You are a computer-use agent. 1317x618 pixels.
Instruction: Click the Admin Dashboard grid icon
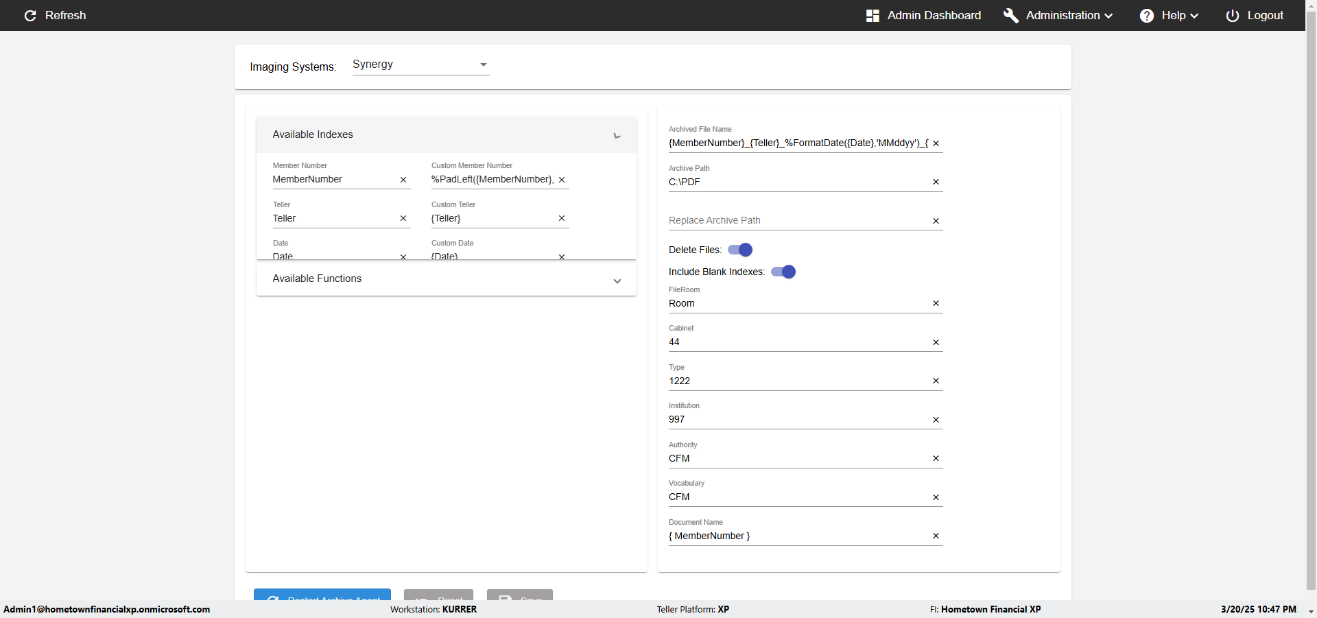pos(873,16)
